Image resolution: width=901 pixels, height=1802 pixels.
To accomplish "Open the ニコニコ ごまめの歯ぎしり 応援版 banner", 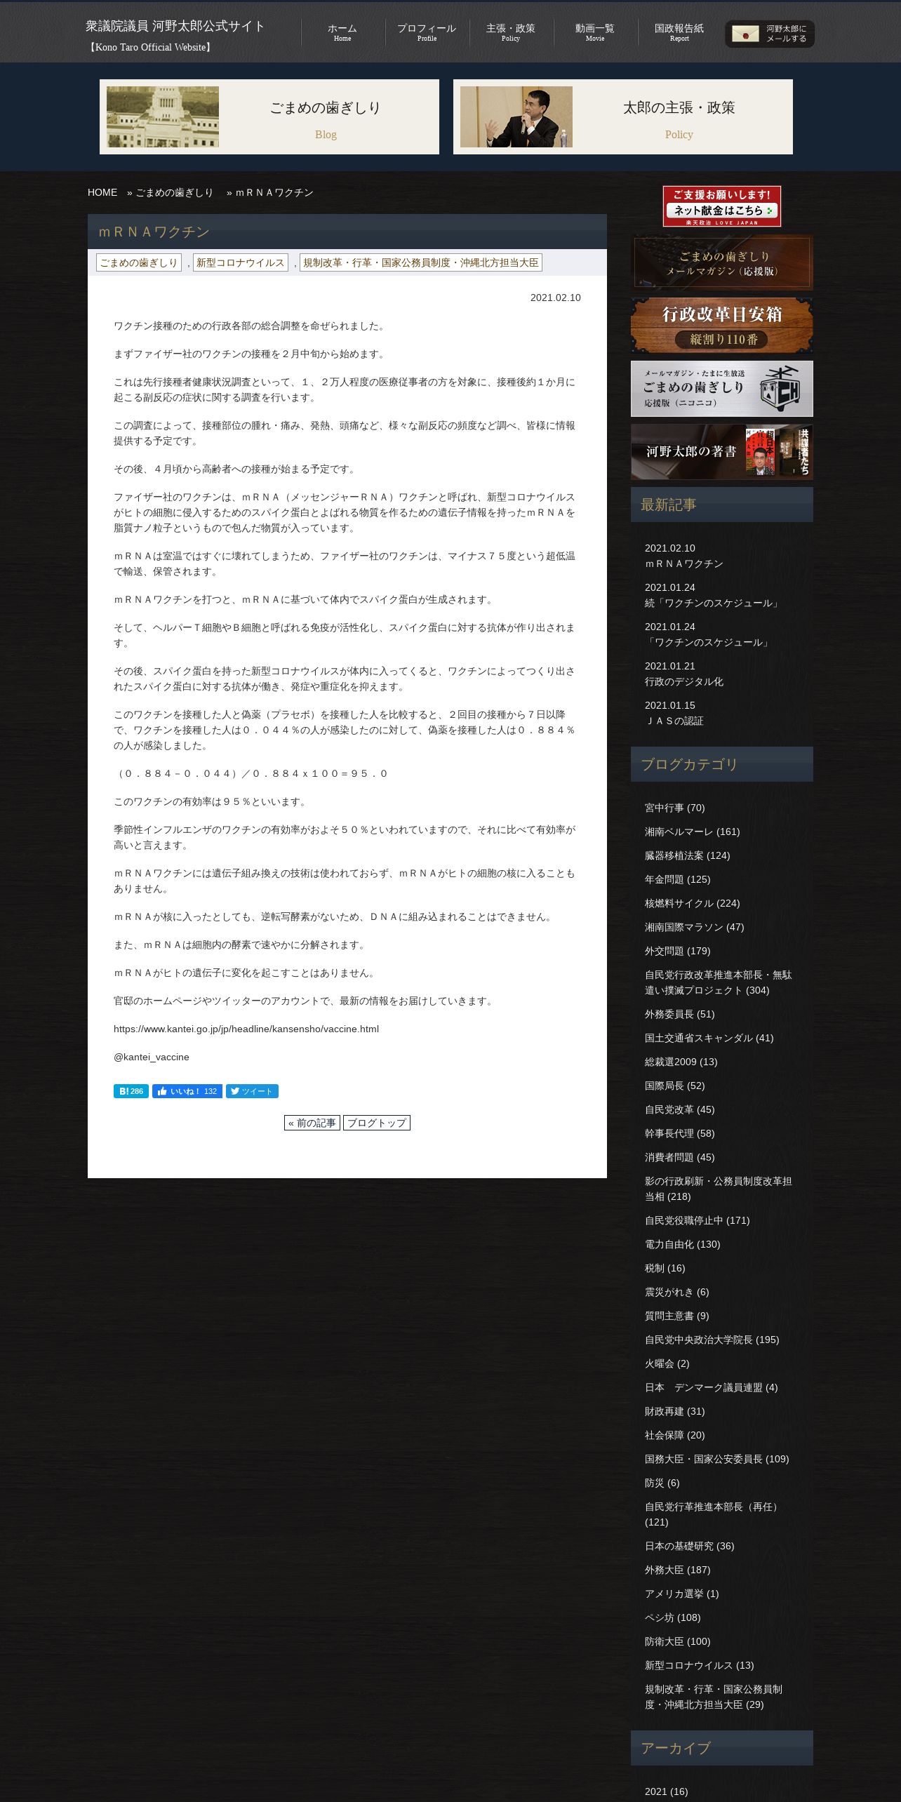I will tap(721, 389).
